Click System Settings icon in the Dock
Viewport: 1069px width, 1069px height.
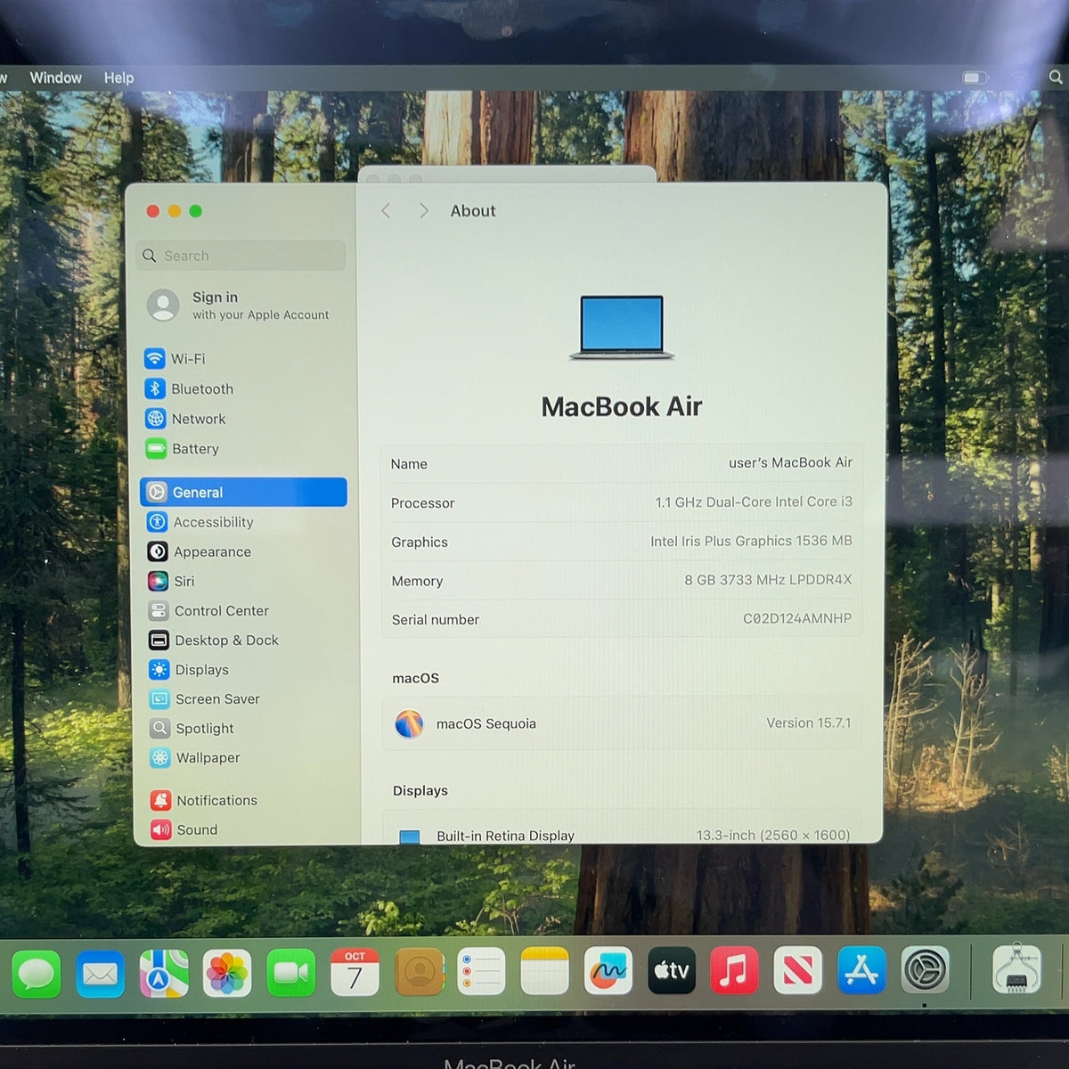926,969
